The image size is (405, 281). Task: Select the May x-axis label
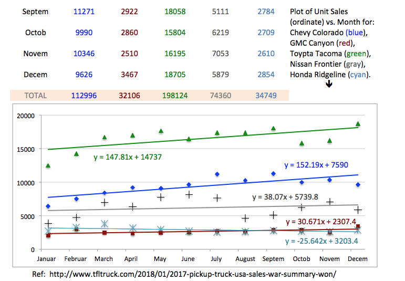pyautogui.click(x=160, y=259)
